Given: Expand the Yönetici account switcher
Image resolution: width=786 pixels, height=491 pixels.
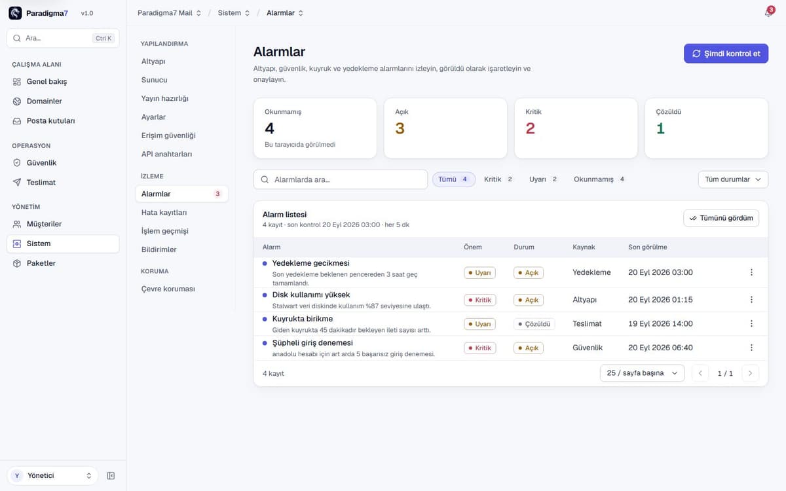Looking at the screenshot, I should coord(52,476).
